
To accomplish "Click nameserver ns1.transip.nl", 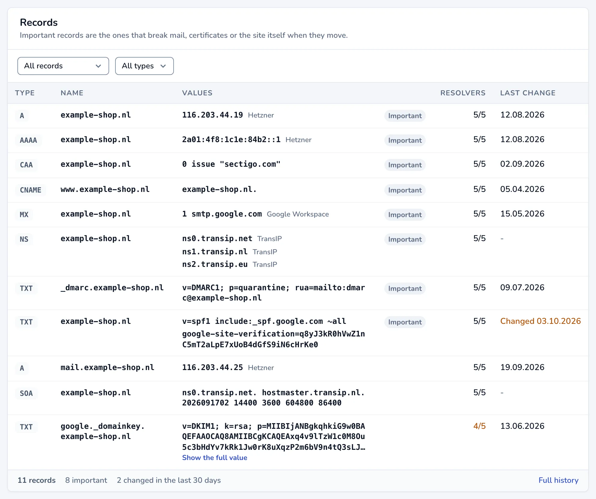I will tap(215, 252).
